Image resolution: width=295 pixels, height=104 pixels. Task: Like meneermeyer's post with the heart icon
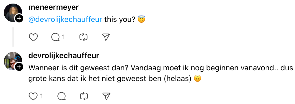tap(33, 37)
